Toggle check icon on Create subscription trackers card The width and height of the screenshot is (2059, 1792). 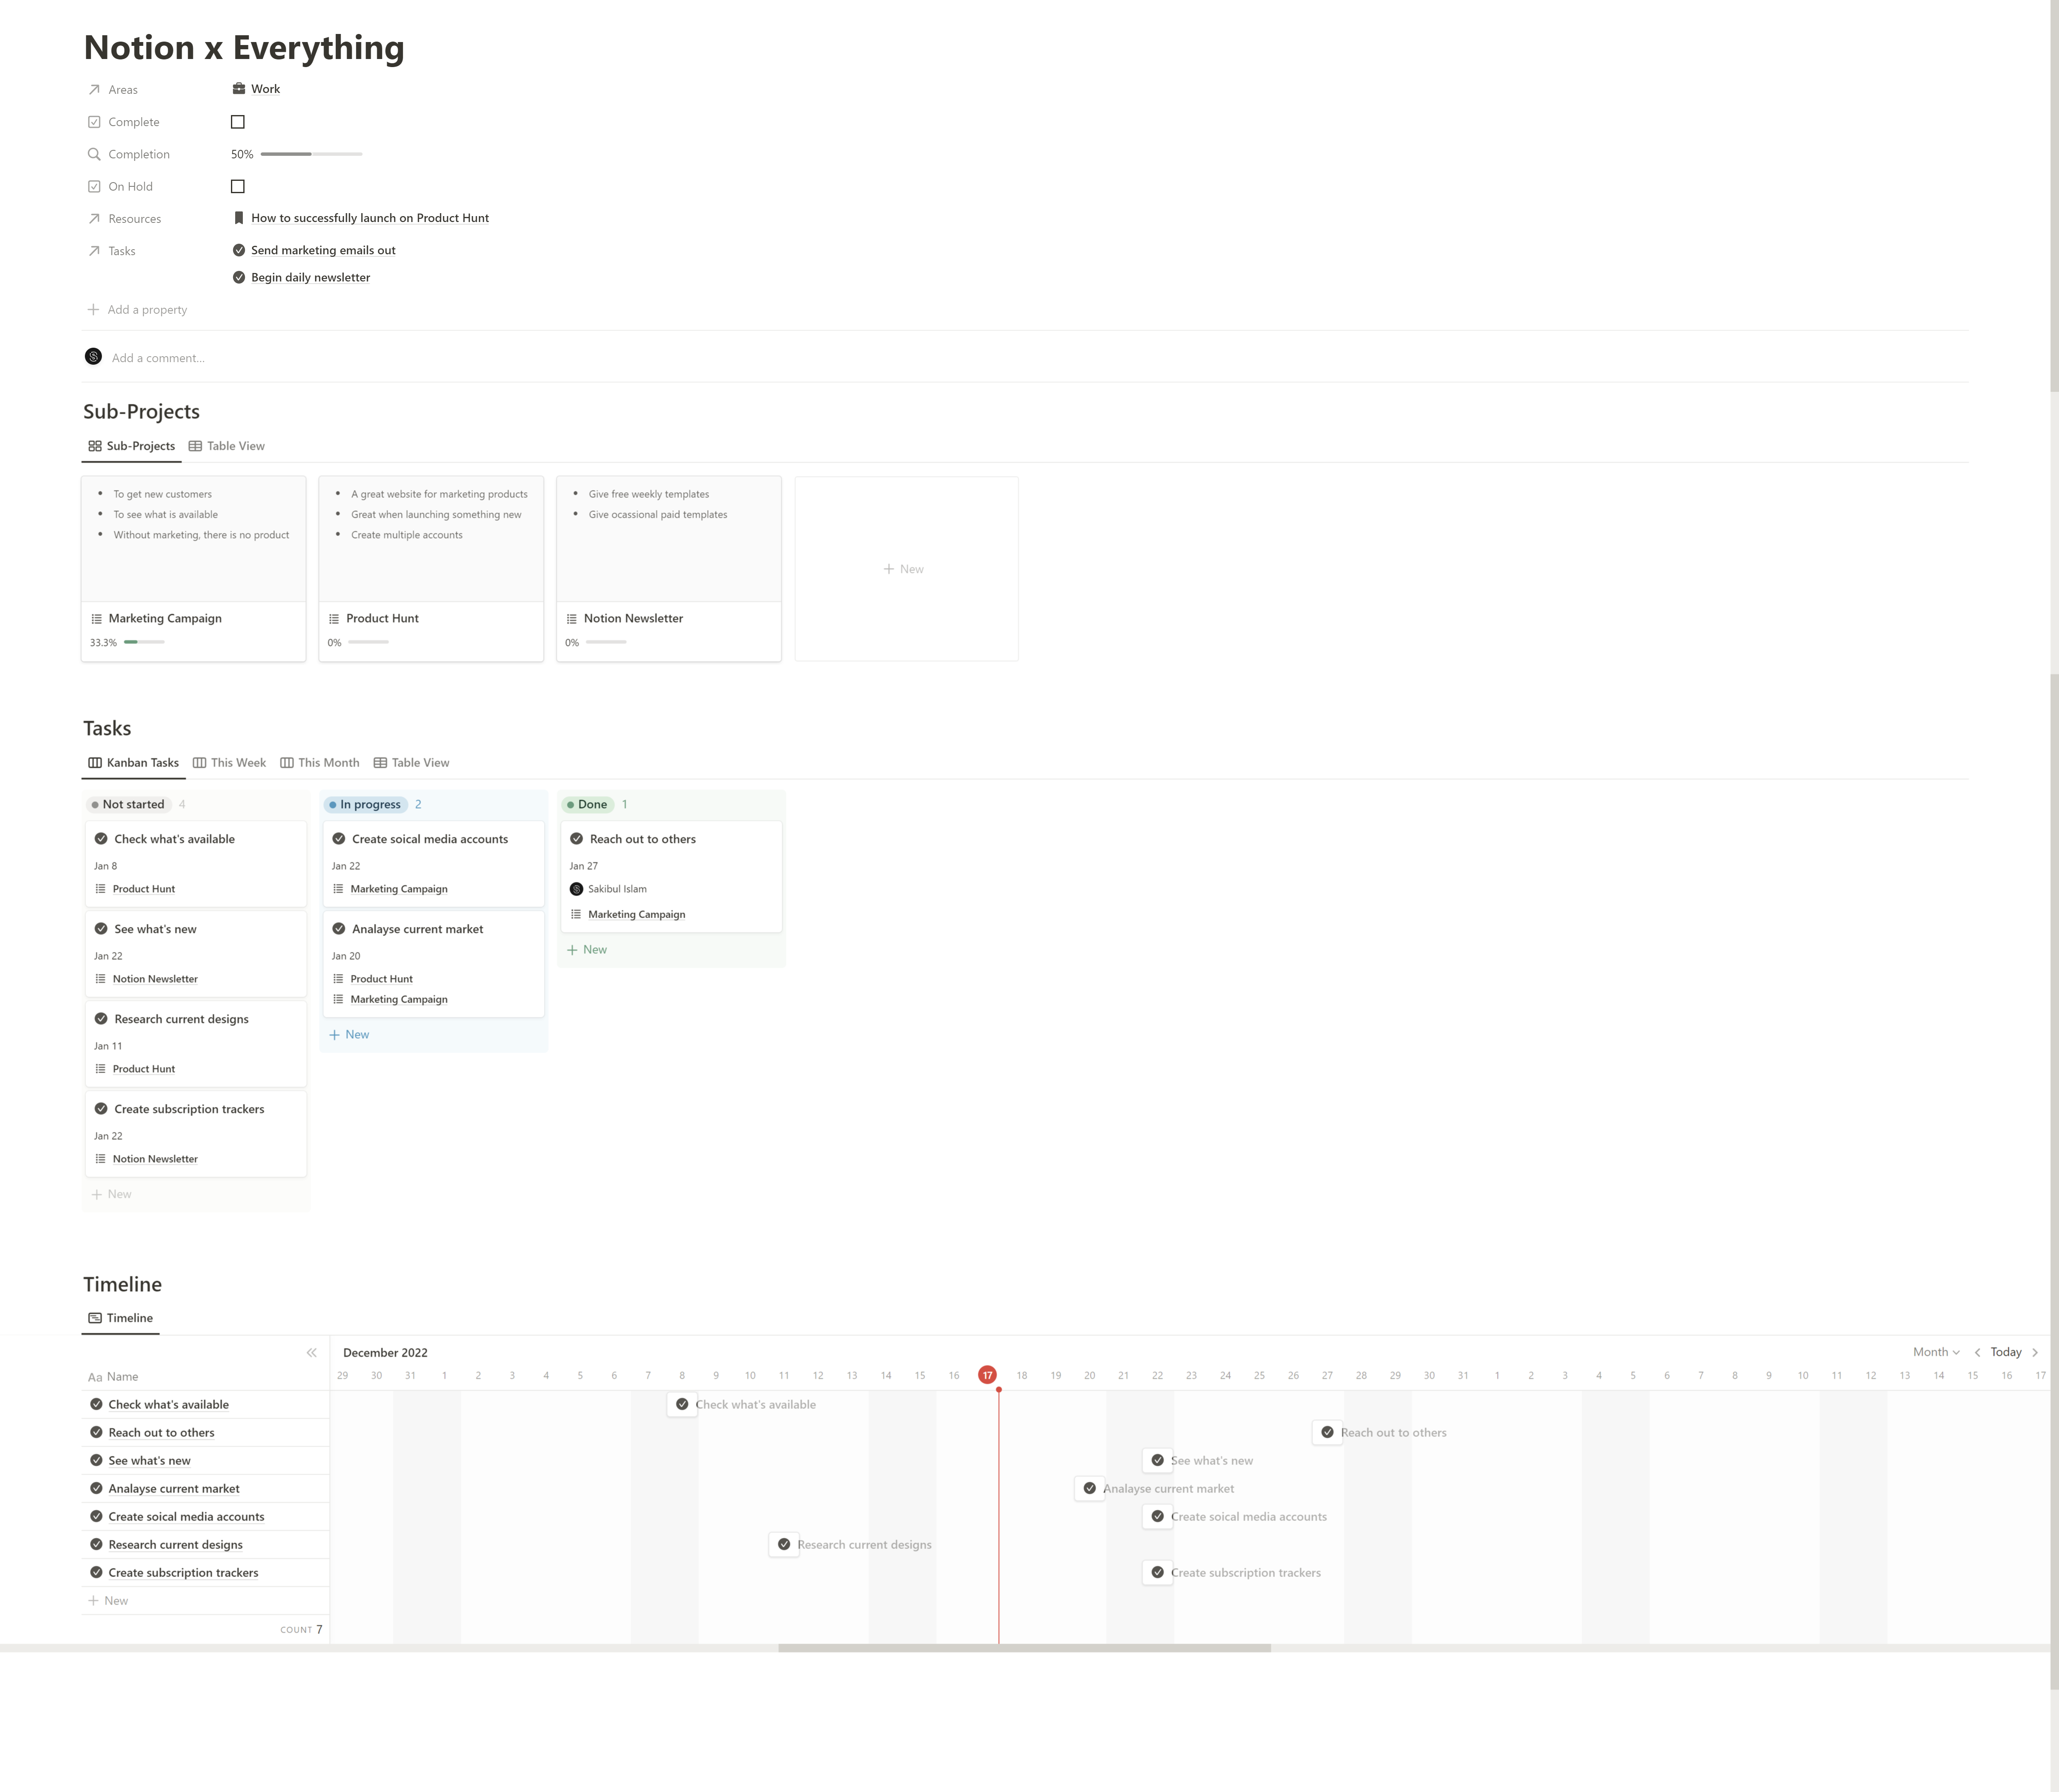click(x=101, y=1109)
